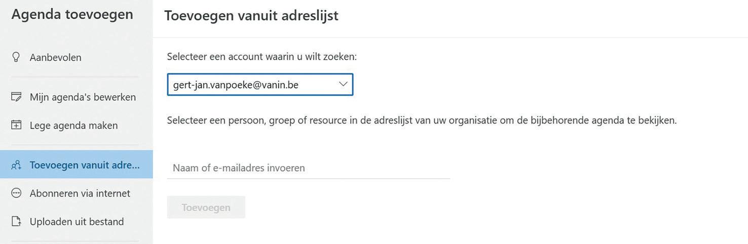
Task: Click the Selecteer een persoon instruction text
Action: coord(422,120)
